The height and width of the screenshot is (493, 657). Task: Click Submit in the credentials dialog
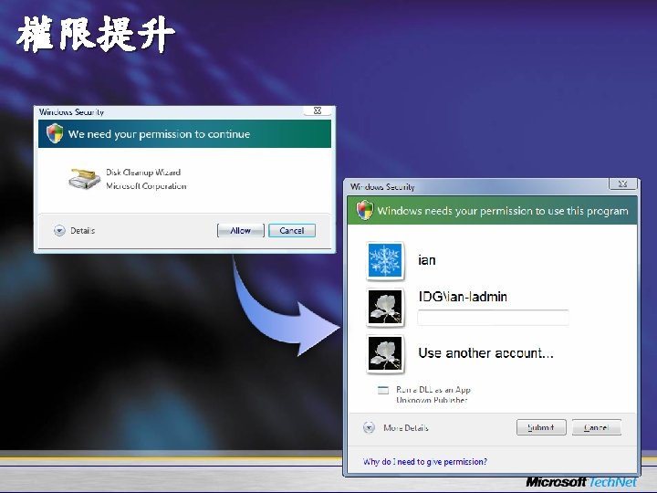(x=541, y=427)
